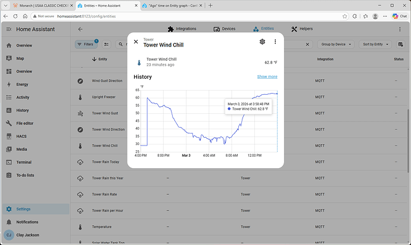Expand the Group by Device dropdown
The height and width of the screenshot is (245, 411).
(337, 44)
